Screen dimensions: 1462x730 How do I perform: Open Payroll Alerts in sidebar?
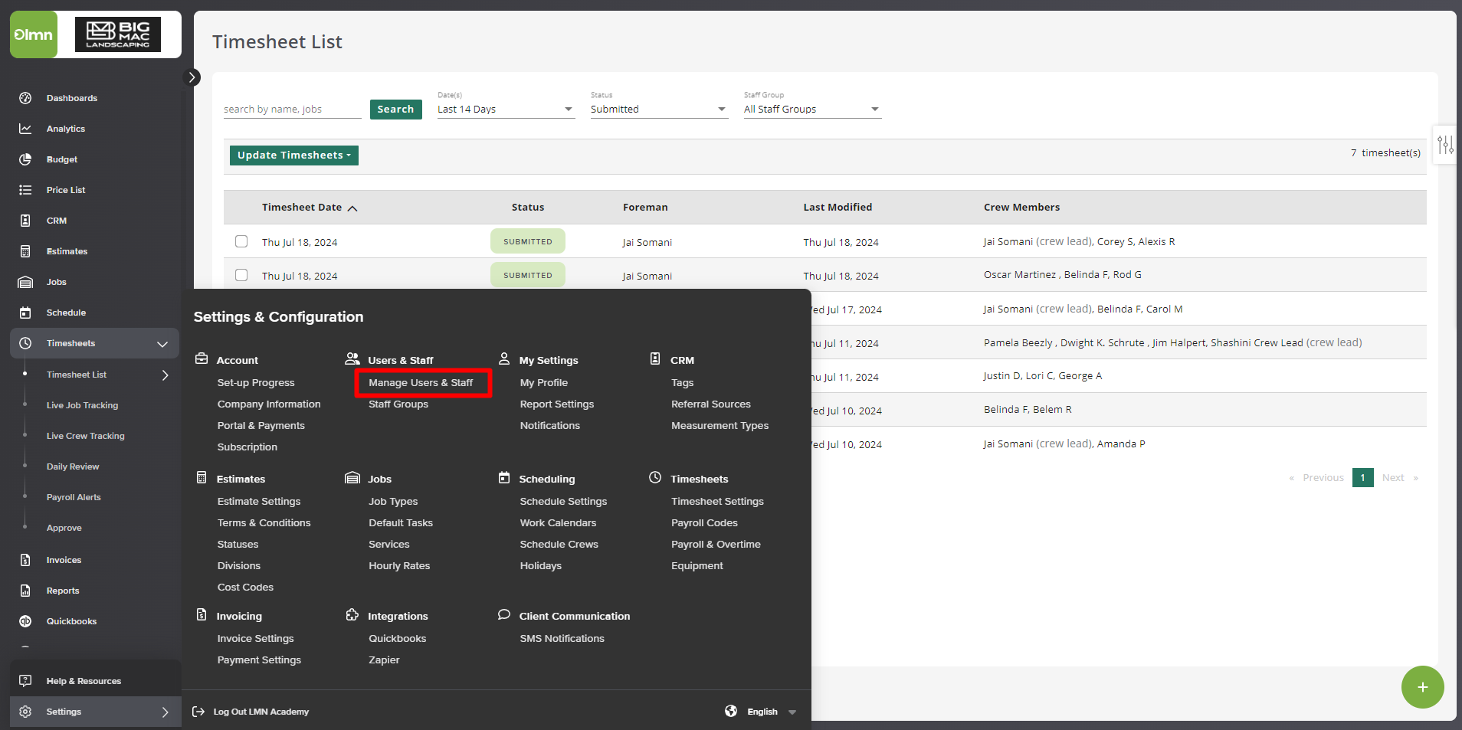[x=74, y=497]
